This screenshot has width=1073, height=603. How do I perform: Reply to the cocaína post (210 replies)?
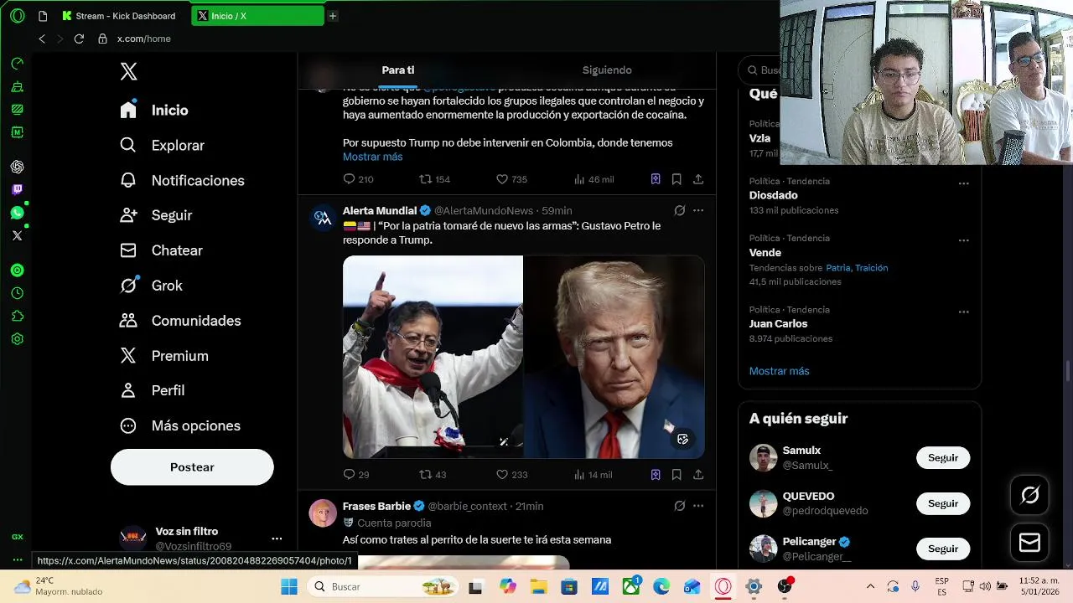click(x=358, y=179)
